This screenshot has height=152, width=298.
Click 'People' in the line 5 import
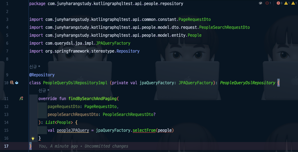tap(195, 35)
